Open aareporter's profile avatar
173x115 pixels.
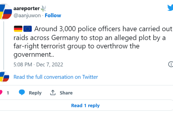click(x=5, y=11)
